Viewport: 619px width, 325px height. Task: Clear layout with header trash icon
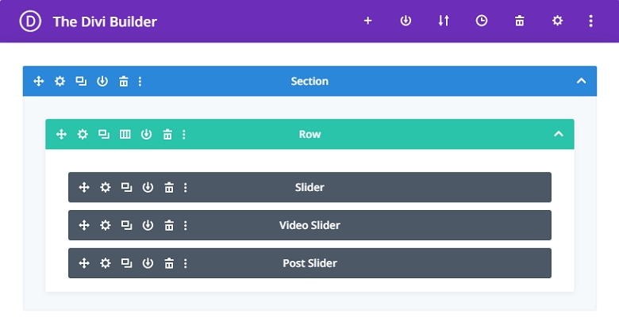(520, 21)
